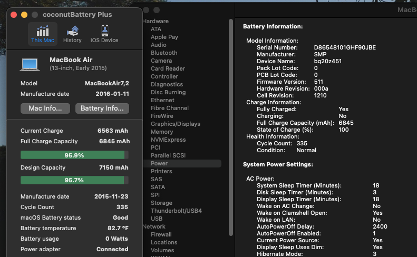Viewport: 417px width, 257px height.
Task: Select Printers in the sidebar
Action: click(161, 171)
